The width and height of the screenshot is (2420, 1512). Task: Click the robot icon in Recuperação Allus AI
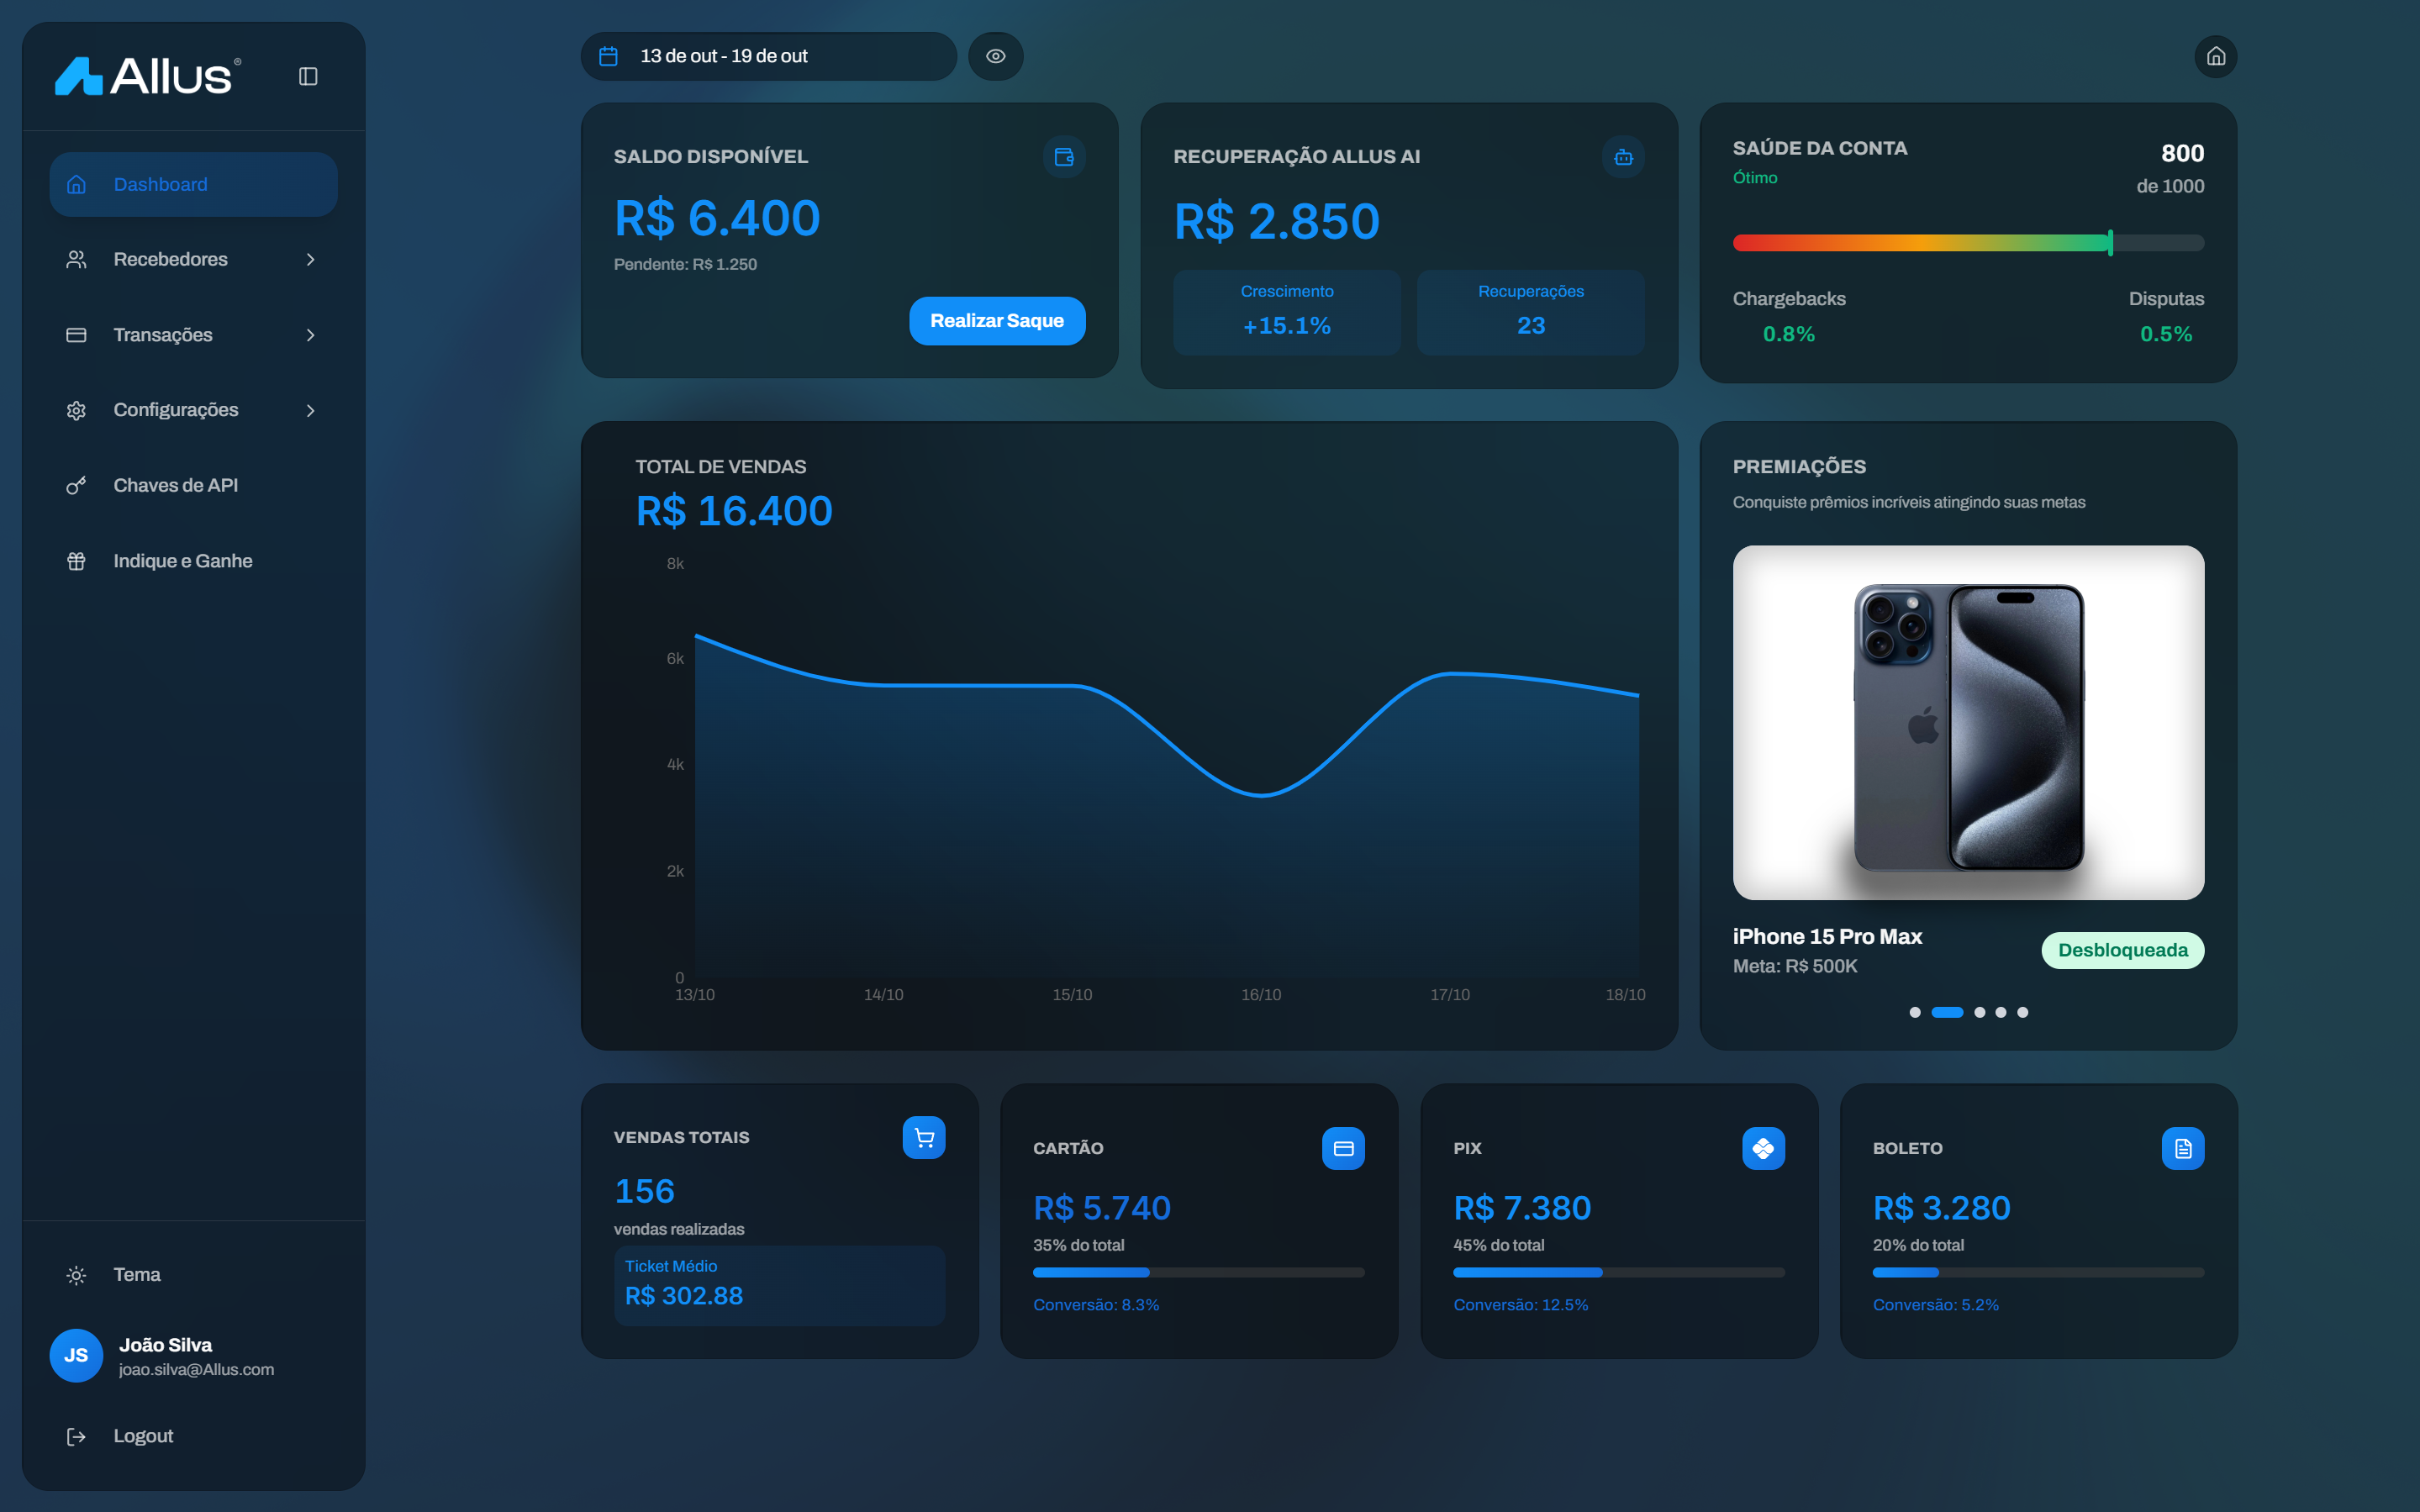click(1622, 157)
